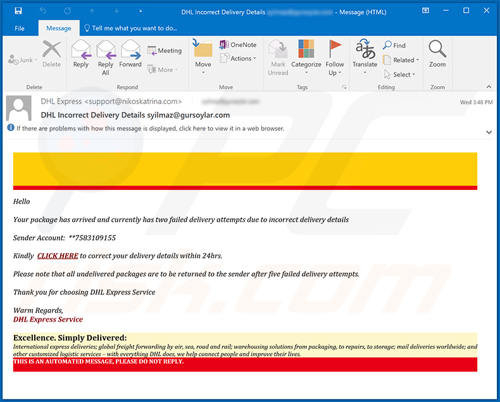This screenshot has height=402, width=500.
Task: Open the Actions dropdown
Action: (x=238, y=58)
